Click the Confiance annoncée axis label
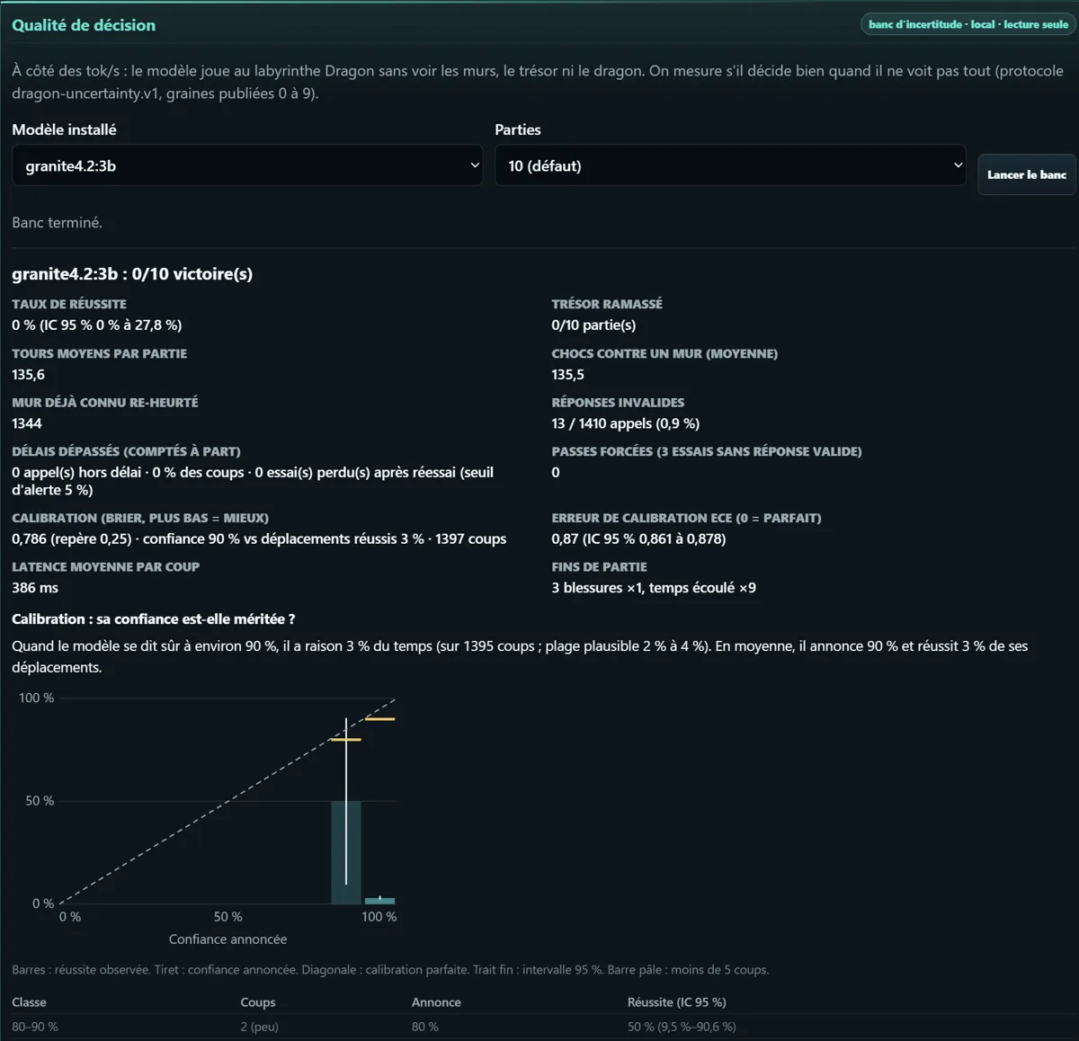The image size is (1079, 1041). pos(228,939)
